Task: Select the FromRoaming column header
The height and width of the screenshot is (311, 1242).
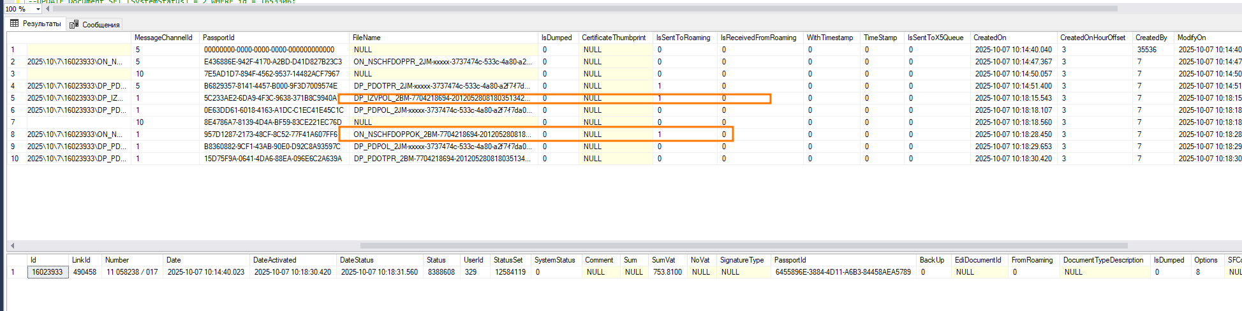Action: (1033, 260)
